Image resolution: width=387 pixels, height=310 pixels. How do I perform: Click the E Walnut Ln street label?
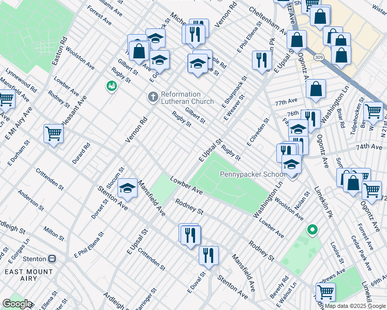pos(287,295)
